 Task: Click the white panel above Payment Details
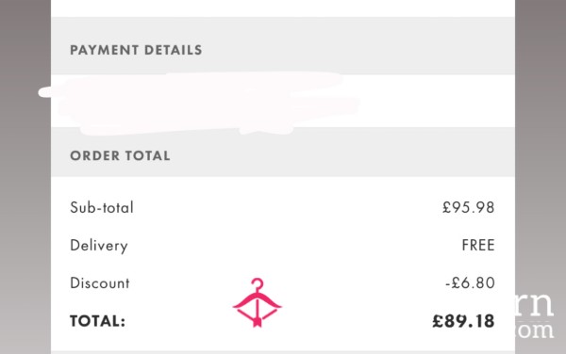coord(283,8)
